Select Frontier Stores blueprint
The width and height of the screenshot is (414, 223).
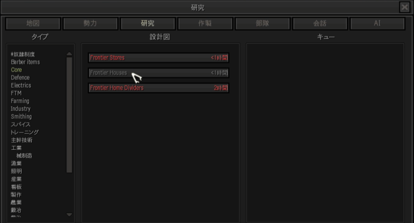coord(158,58)
